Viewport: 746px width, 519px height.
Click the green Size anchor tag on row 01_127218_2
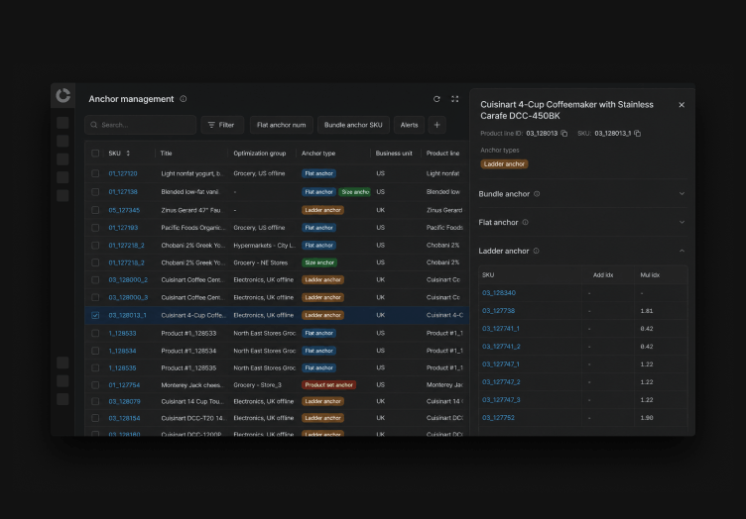pos(319,262)
